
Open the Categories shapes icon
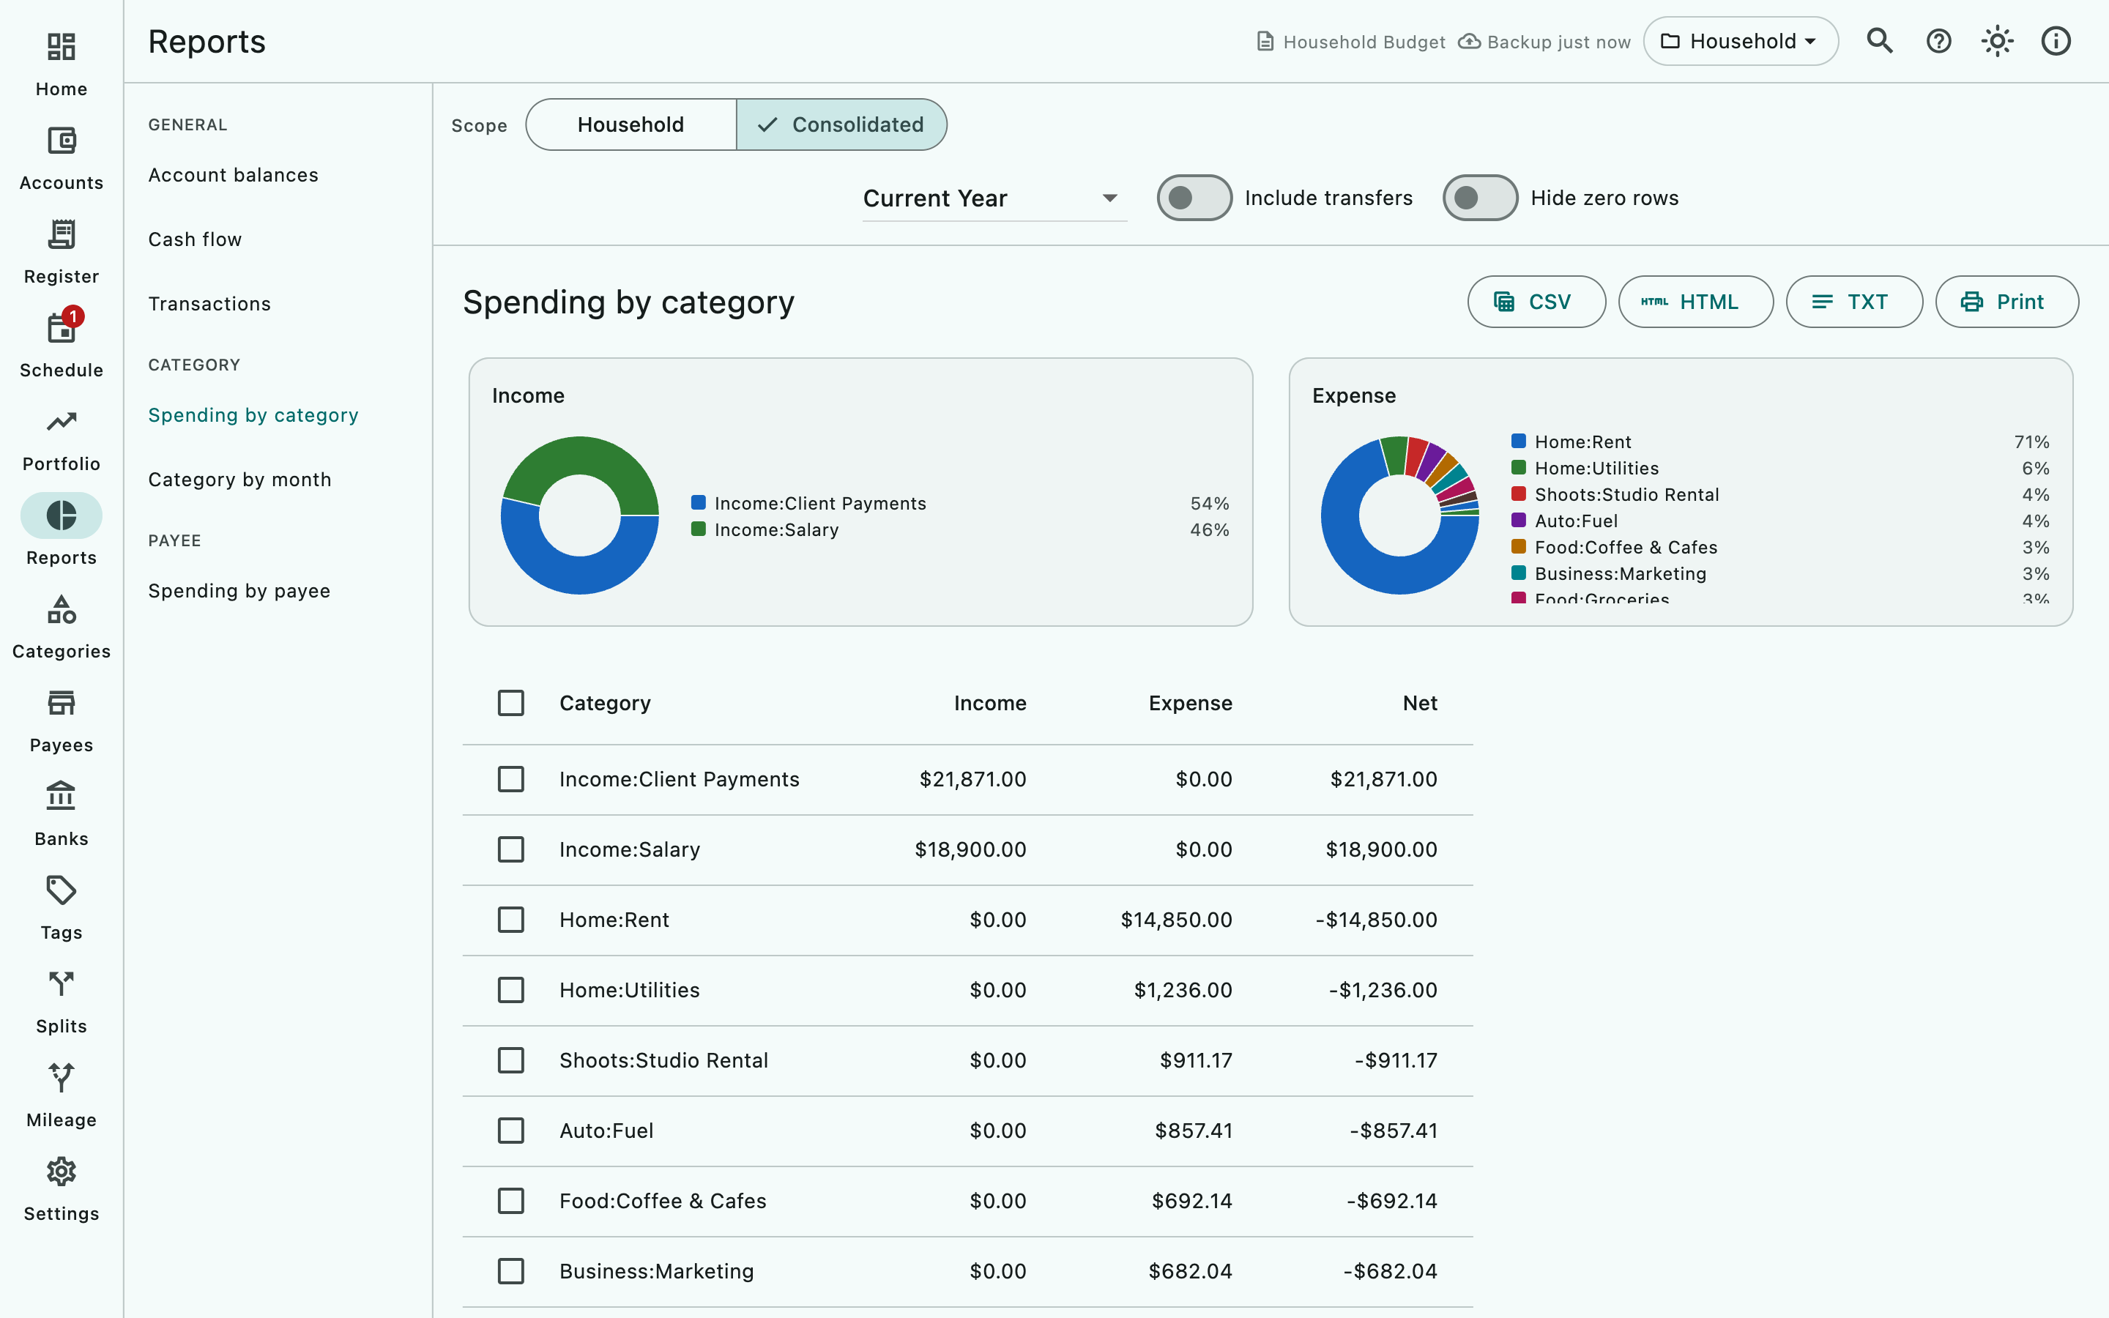(x=61, y=609)
